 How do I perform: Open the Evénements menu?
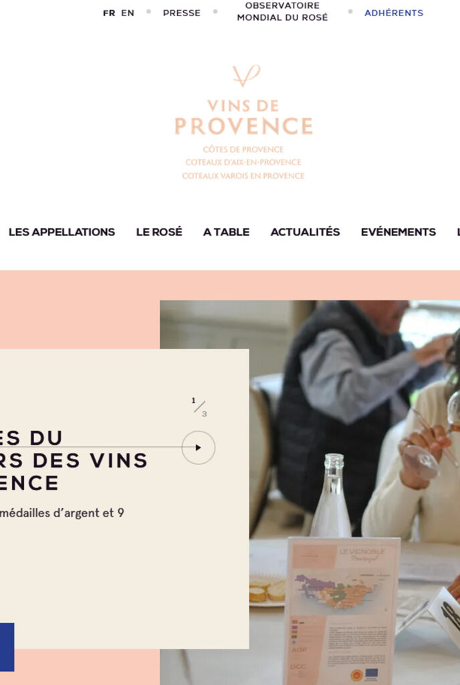point(398,232)
